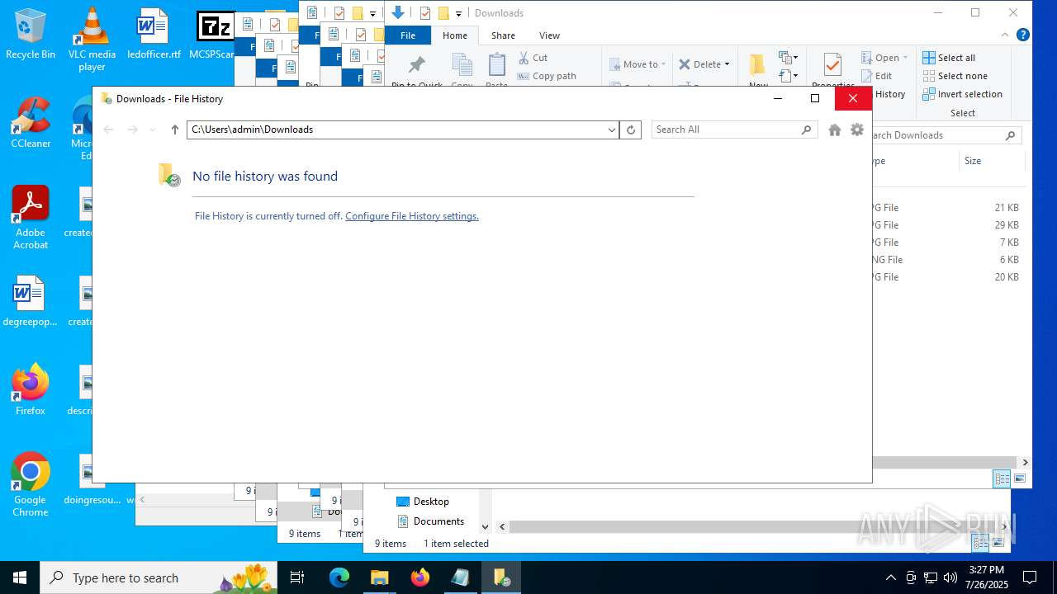Open Move to dropdown in ribbon
Screen dimensions: 1057x594
click(x=638, y=64)
